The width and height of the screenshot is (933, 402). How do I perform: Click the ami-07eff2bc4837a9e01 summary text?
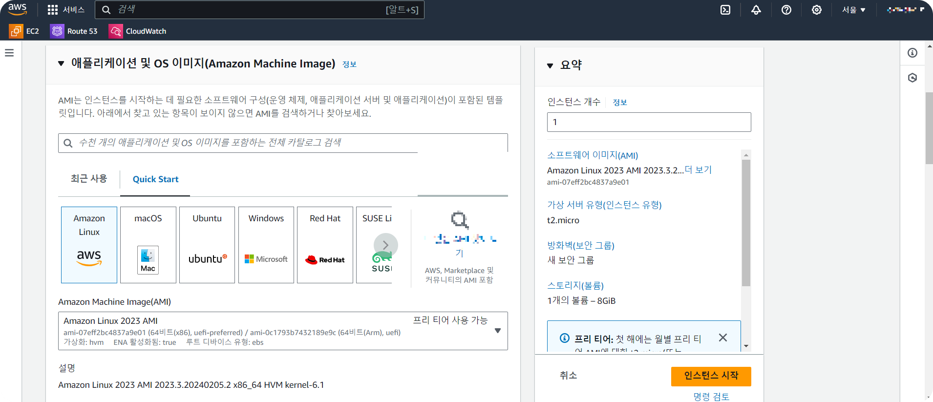588,182
